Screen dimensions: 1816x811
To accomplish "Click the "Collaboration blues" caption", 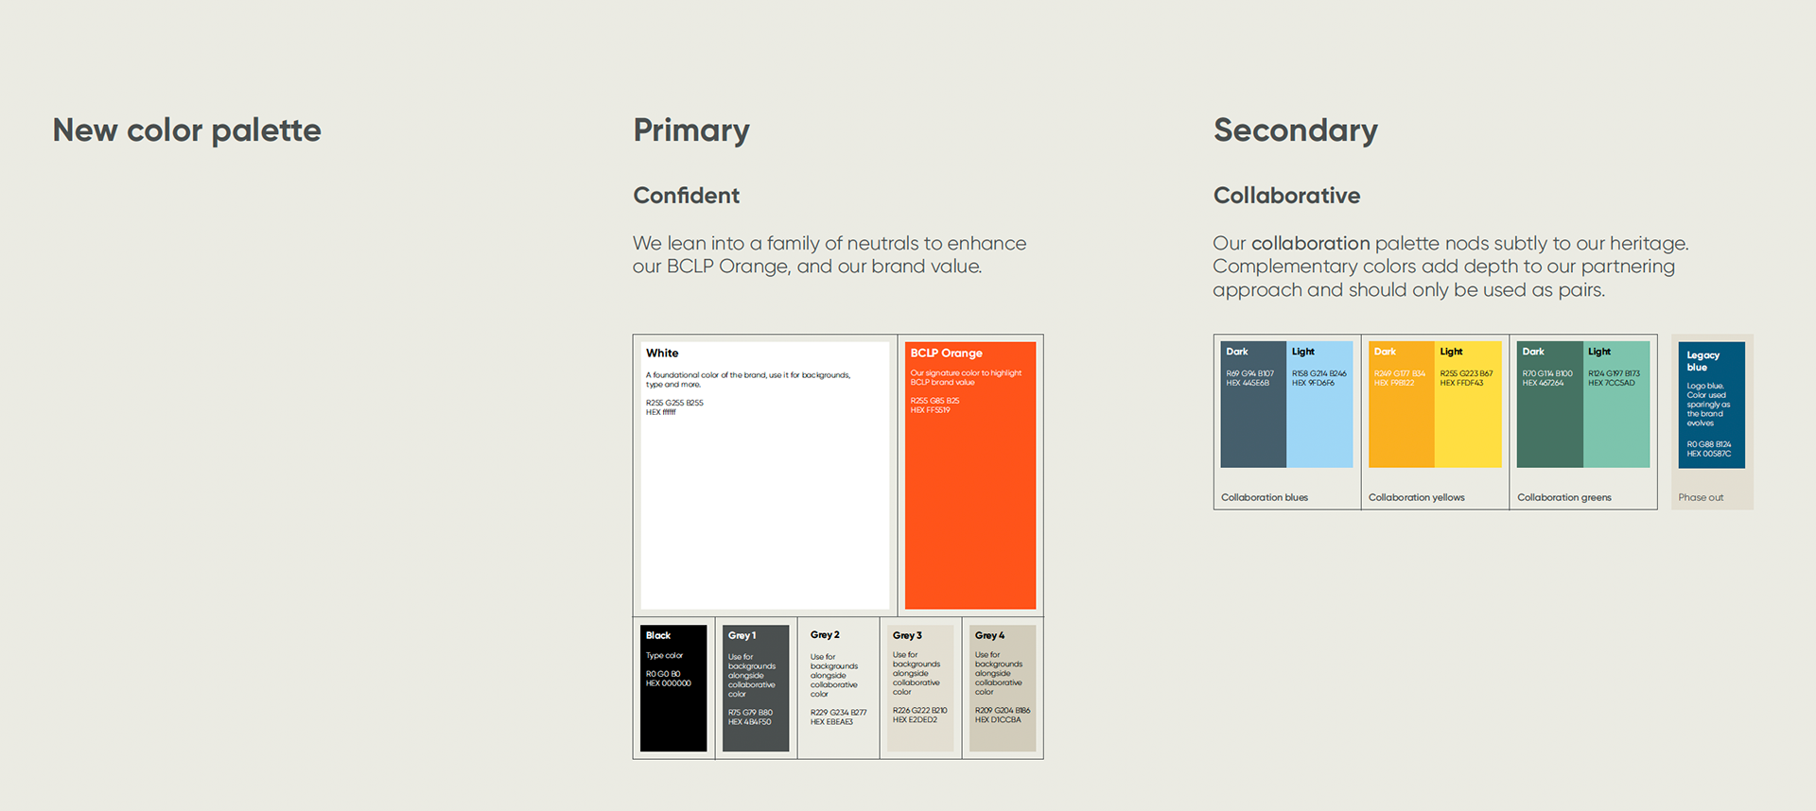I will pyautogui.click(x=1265, y=497).
